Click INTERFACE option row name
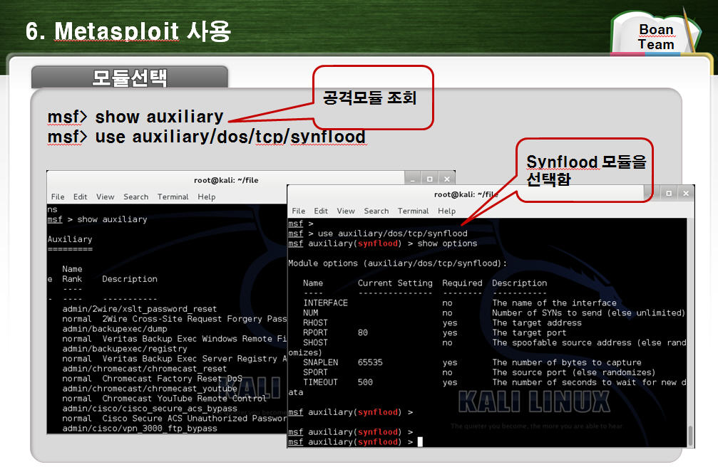This screenshot has width=718, height=467. click(326, 303)
